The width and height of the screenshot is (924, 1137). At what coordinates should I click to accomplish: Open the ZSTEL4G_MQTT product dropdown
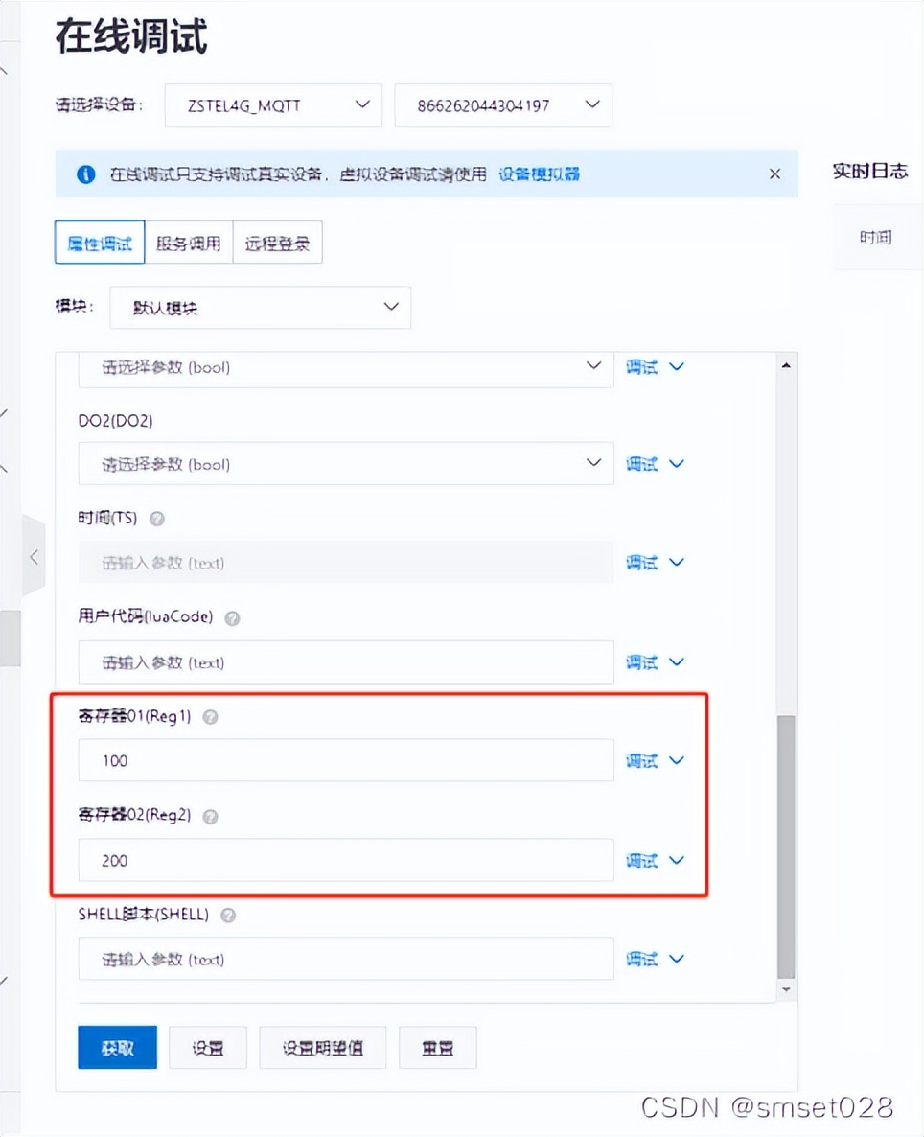click(273, 105)
